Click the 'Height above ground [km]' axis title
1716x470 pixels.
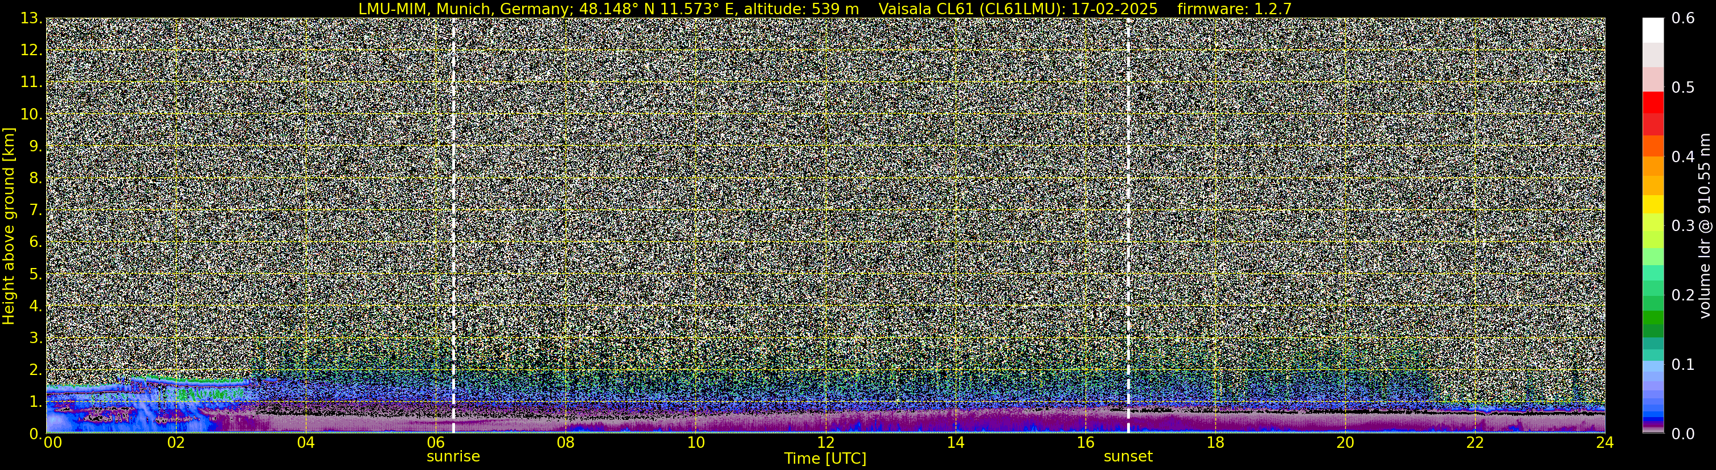tap(9, 226)
